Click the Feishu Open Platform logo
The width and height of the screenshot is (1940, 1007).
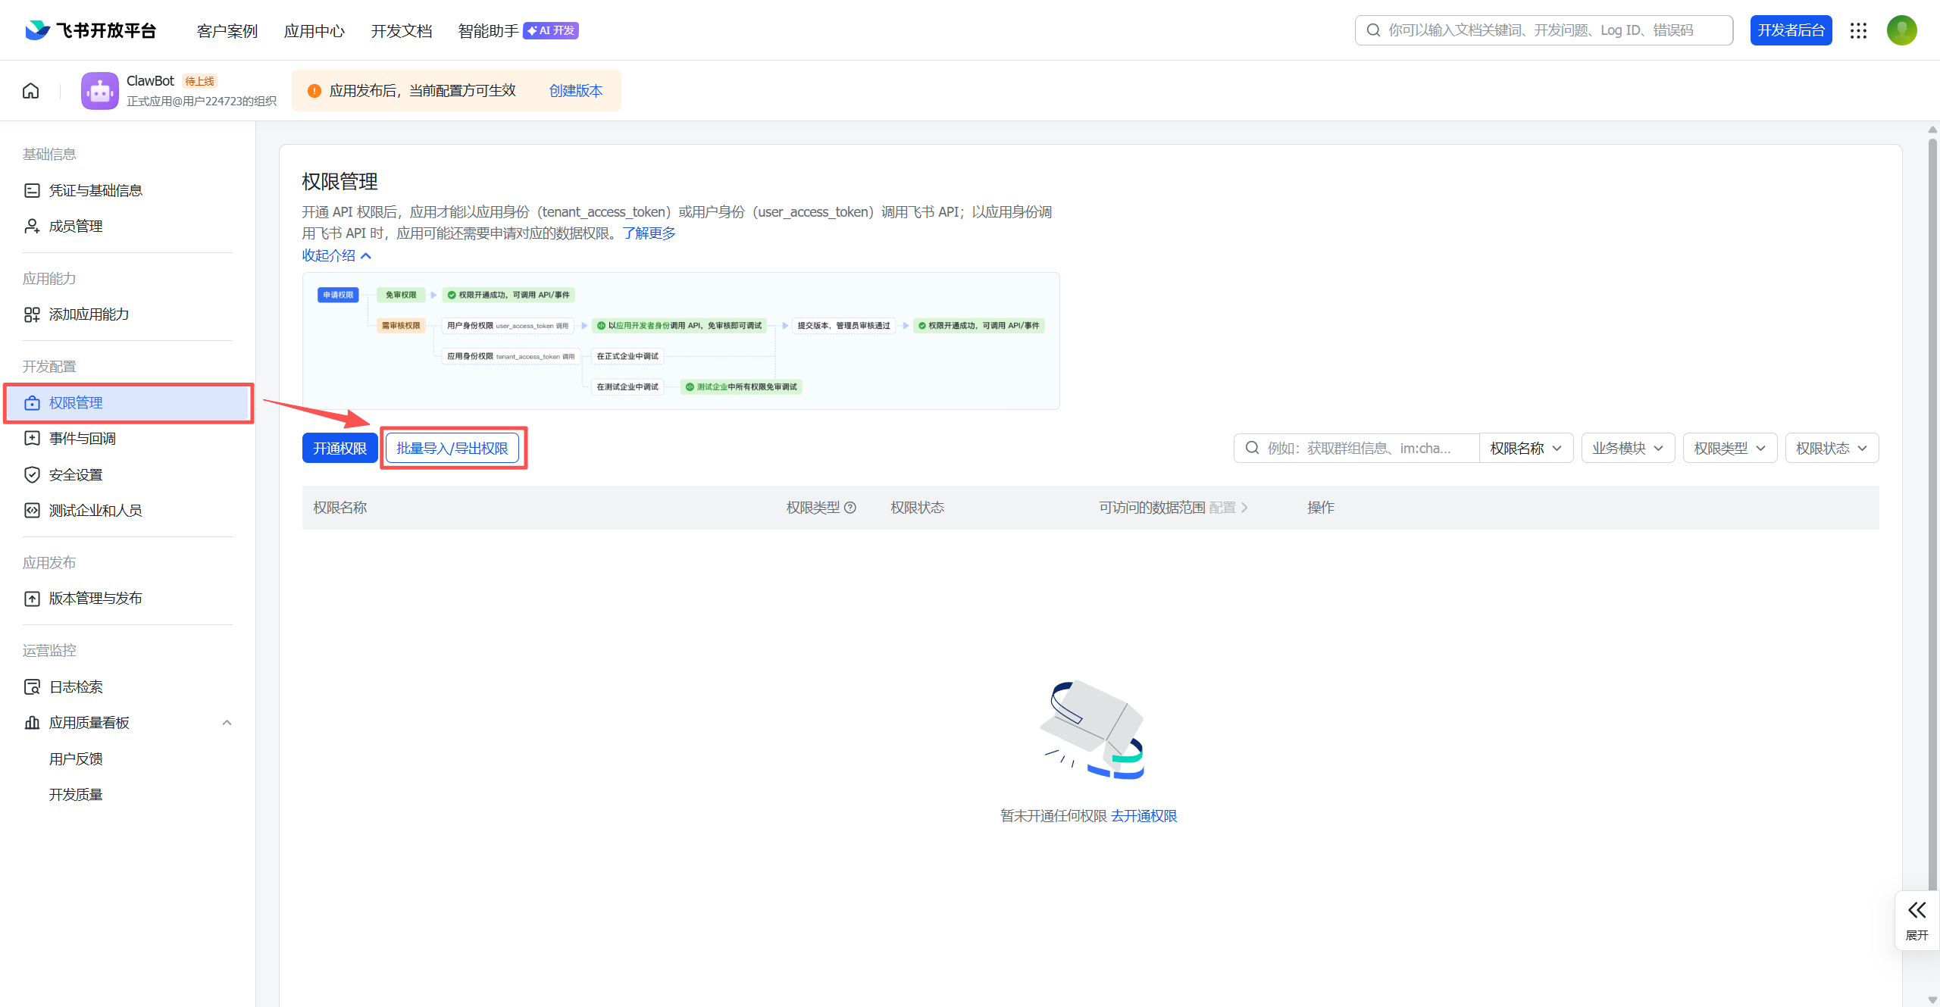pos(91,30)
